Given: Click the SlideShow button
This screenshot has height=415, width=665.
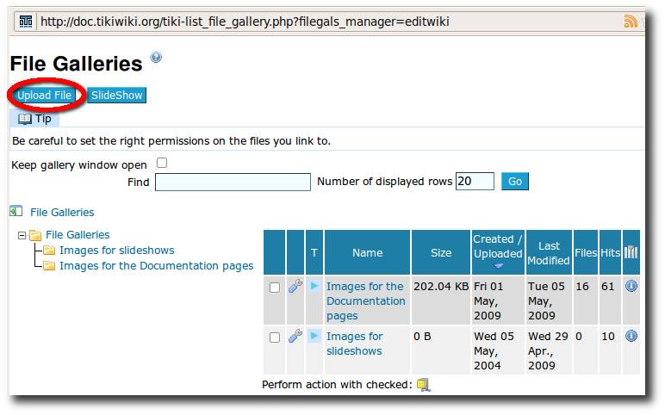Looking at the screenshot, I should click(x=116, y=95).
